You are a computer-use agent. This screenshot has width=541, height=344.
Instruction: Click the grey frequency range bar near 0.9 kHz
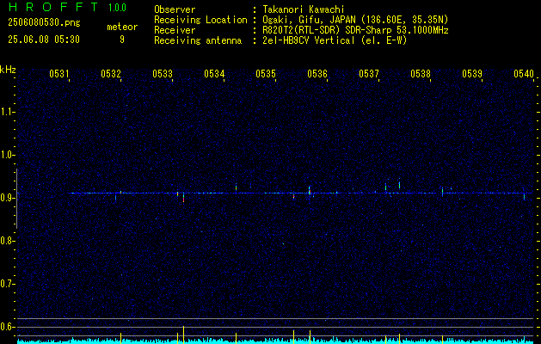pyautogui.click(x=16, y=199)
